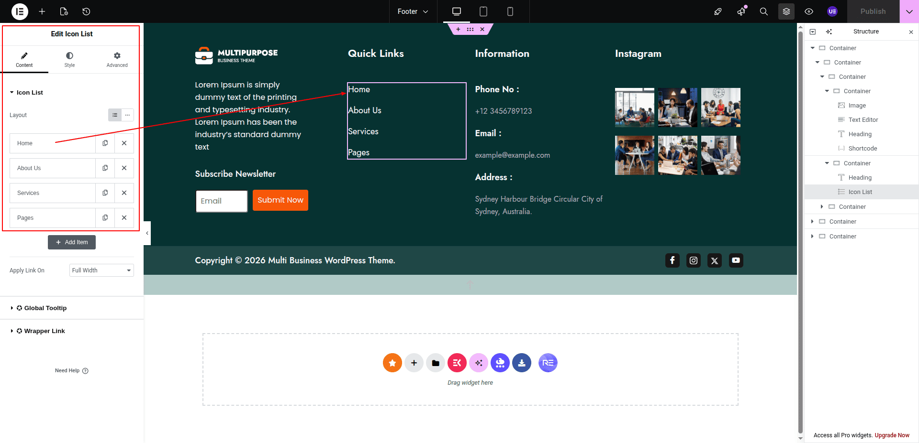Duplicate the About Us list item
Viewport: 919px width, 443px height.
coord(105,168)
